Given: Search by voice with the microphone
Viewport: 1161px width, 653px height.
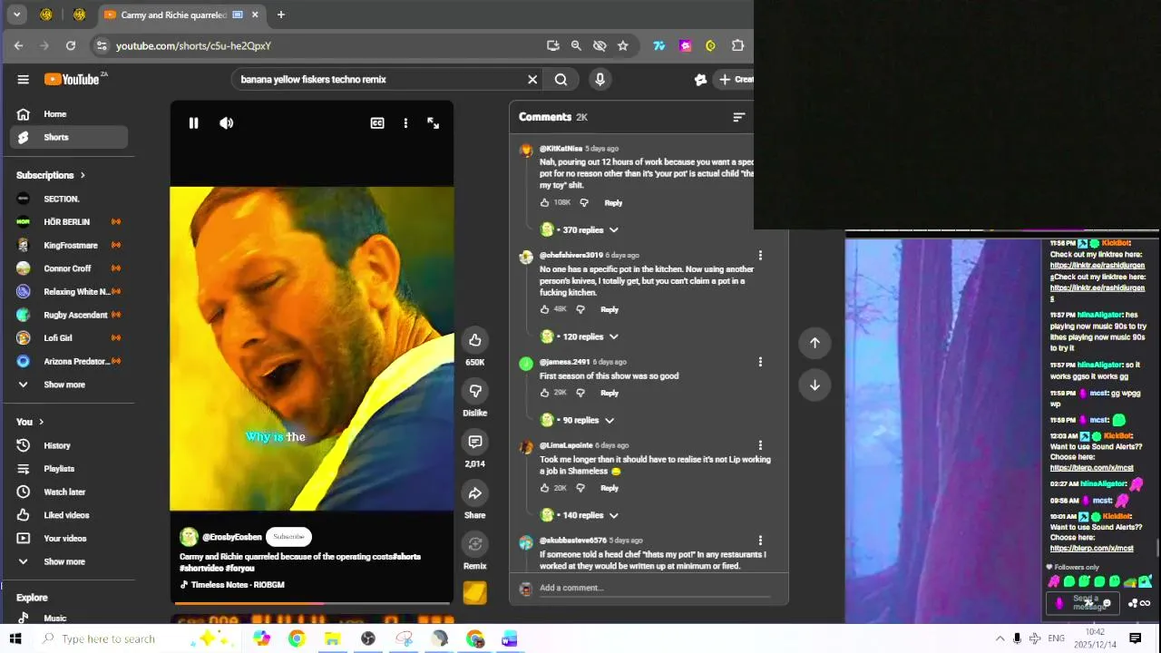Looking at the screenshot, I should (600, 80).
